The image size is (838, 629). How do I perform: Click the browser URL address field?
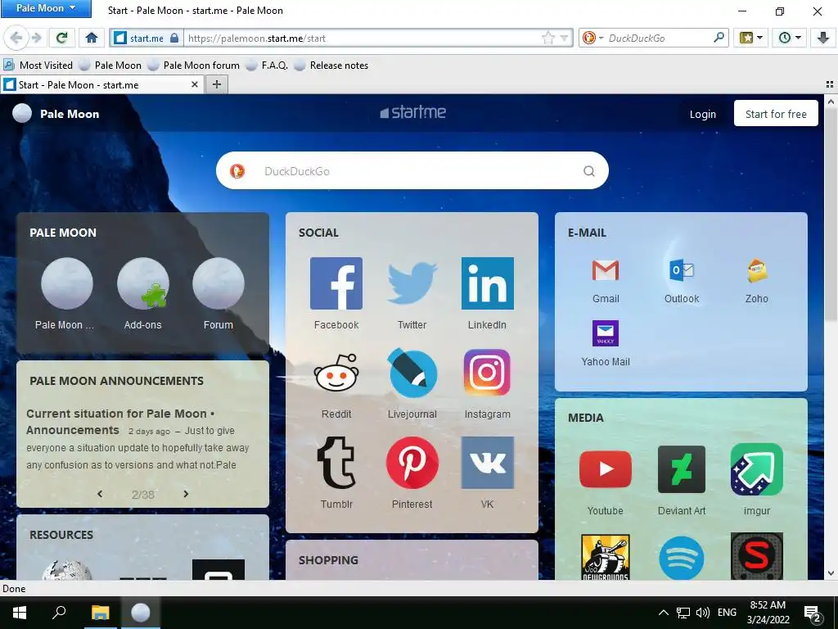click(363, 38)
